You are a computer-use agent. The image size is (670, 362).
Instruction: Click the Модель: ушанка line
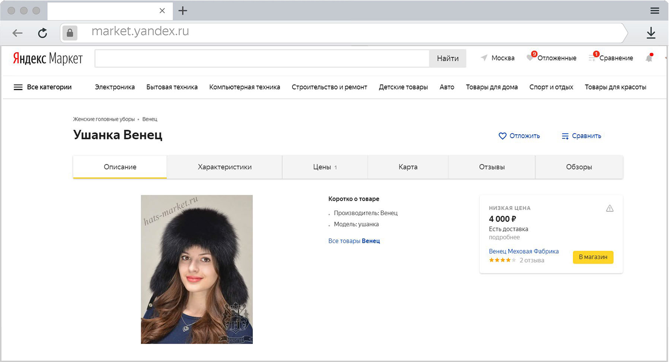[356, 224]
